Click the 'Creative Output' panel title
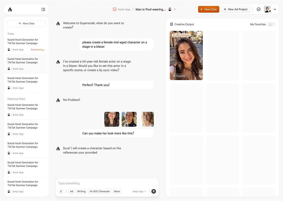 pos(184,24)
